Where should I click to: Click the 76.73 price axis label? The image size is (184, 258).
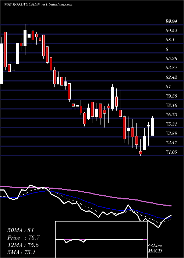click(x=171, y=115)
